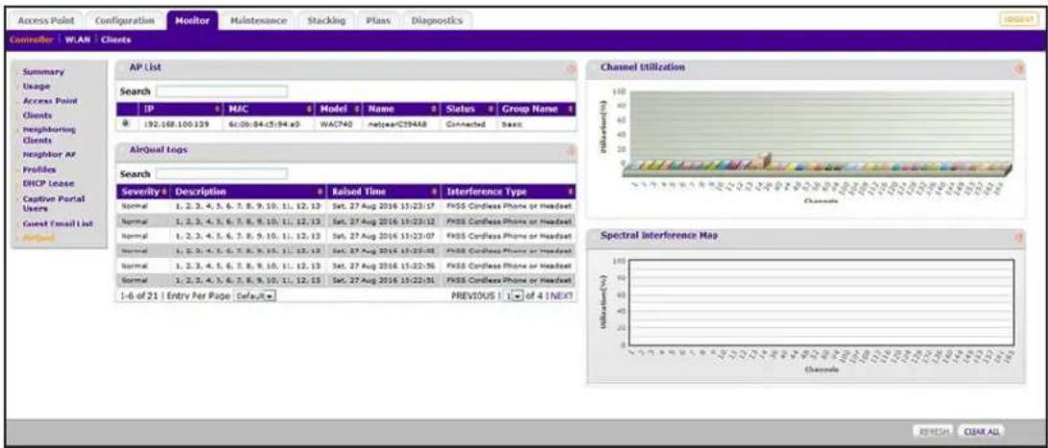Select the WLAN sub-menu
Viewport: 1048px width, 448px height.
80,40
